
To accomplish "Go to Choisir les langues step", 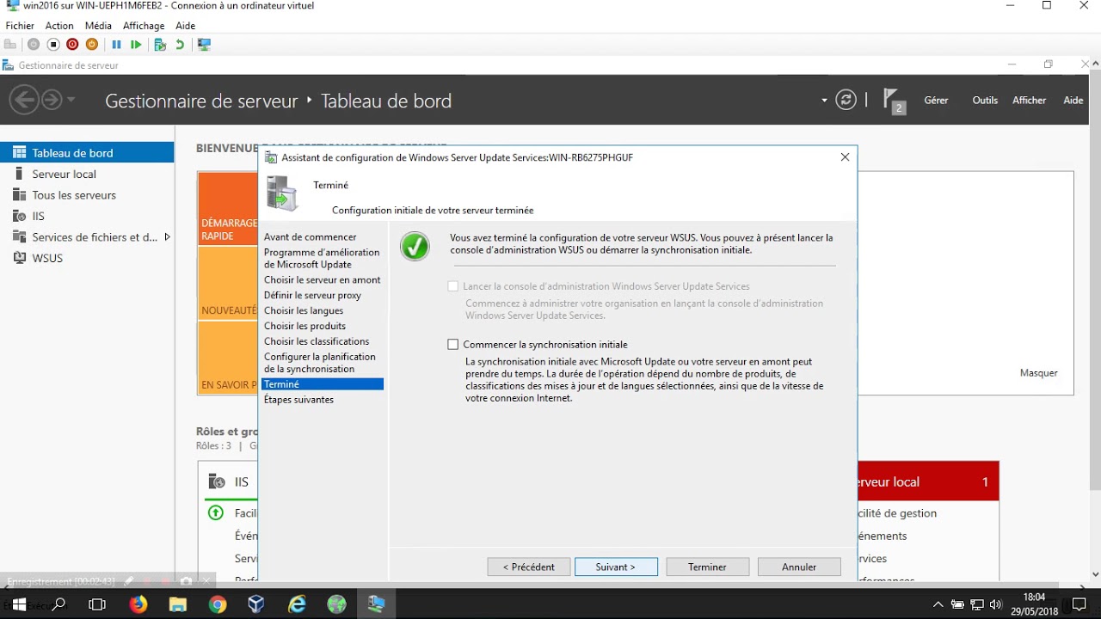I will [x=304, y=311].
